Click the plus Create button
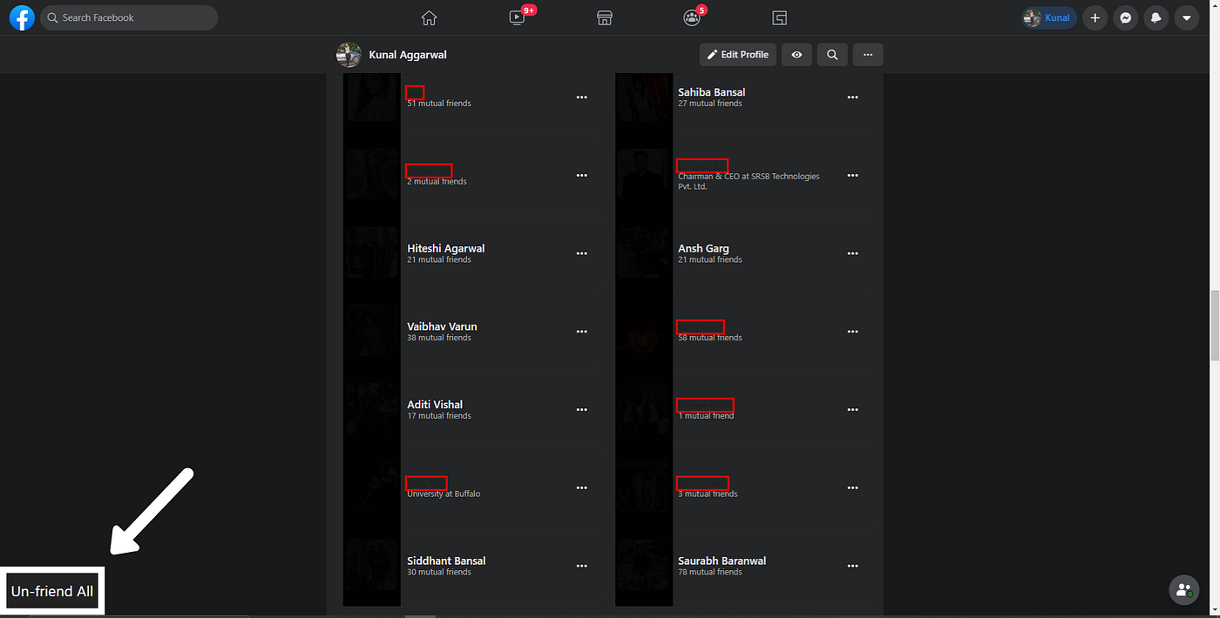Screen dimensions: 1220x618 (1095, 17)
